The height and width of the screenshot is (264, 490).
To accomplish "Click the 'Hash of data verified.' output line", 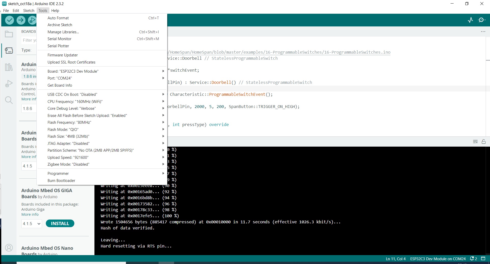I will click(128, 228).
